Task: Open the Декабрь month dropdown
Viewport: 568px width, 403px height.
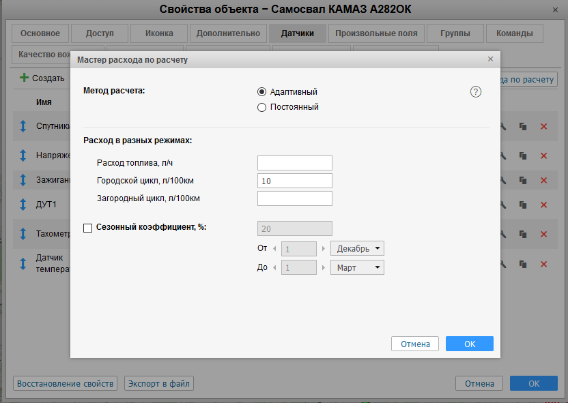Action: 357,248
